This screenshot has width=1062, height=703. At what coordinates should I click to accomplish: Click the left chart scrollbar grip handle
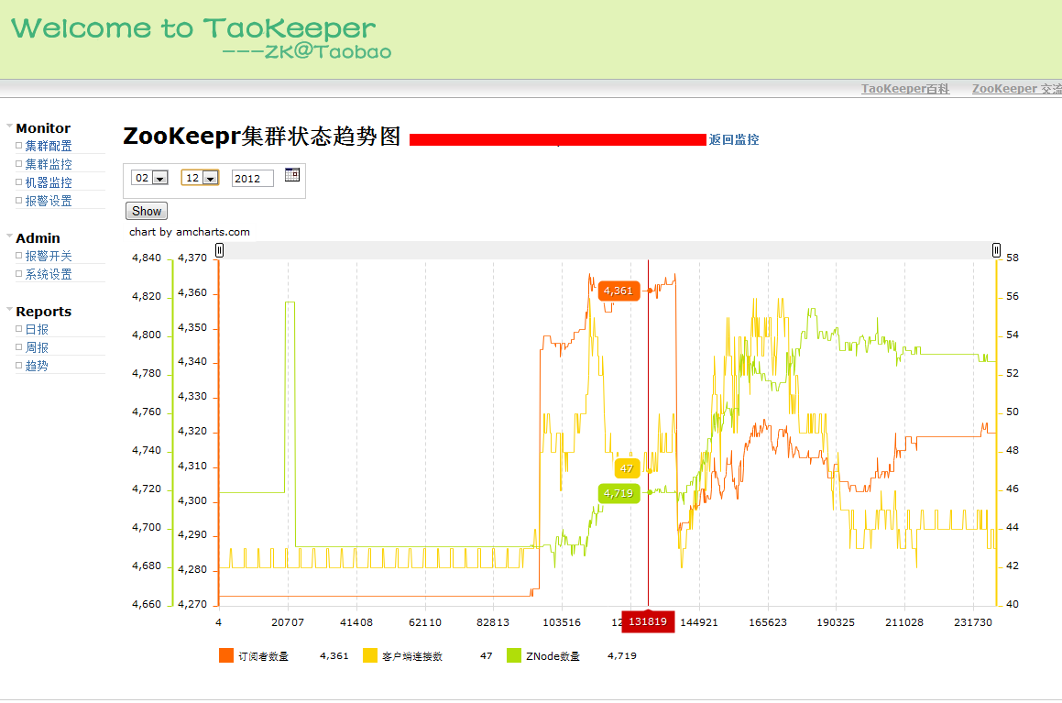tap(219, 250)
